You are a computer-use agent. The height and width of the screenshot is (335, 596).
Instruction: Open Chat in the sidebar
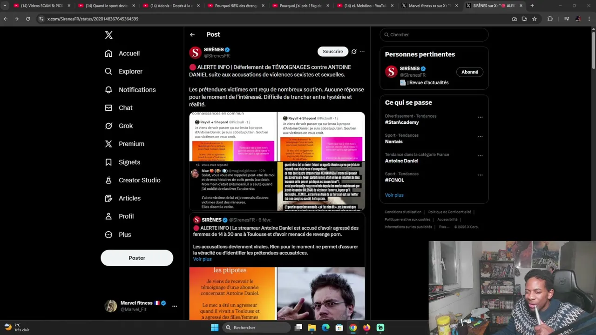pos(119,108)
